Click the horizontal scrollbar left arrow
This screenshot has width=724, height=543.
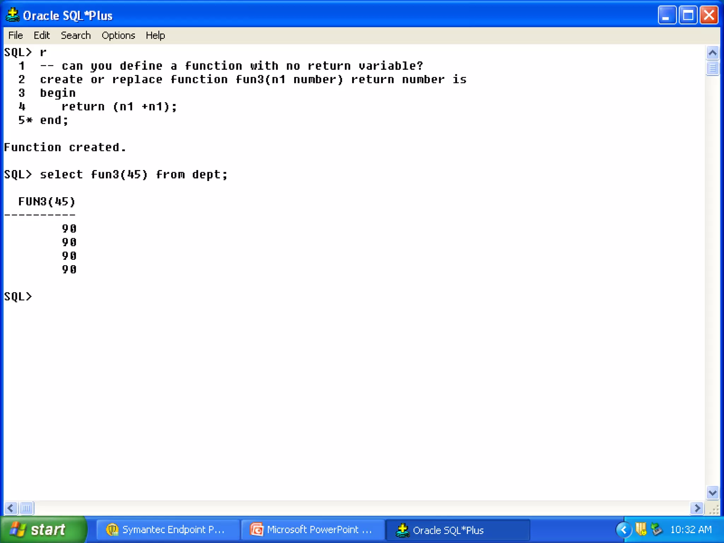coord(10,508)
